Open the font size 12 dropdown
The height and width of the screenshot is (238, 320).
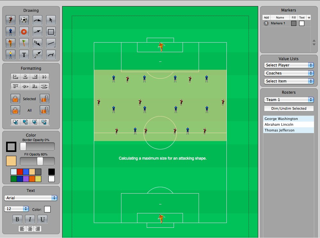point(17,209)
